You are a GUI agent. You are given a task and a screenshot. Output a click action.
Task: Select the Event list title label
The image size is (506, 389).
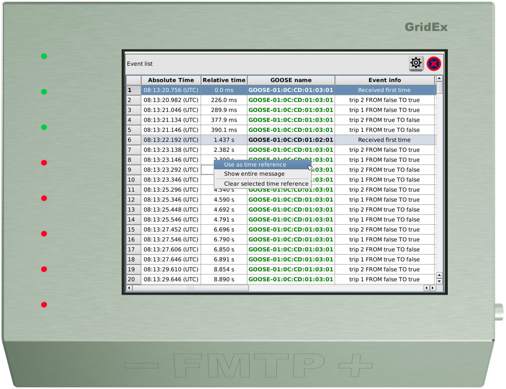(139, 64)
